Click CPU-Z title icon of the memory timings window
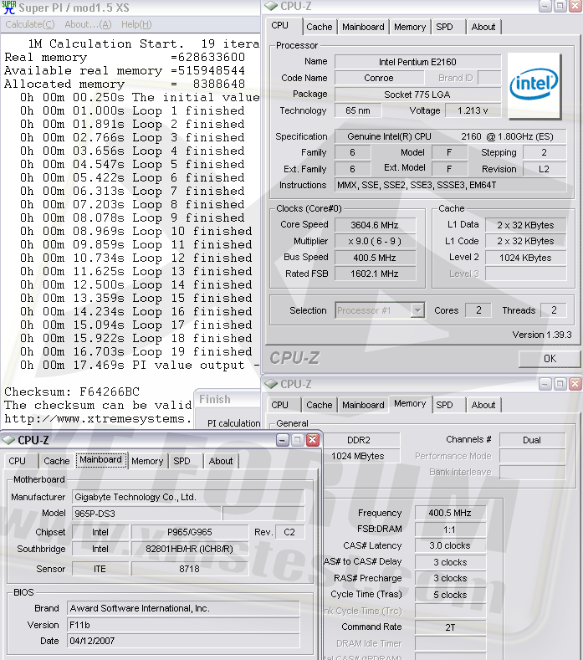This screenshot has width=583, height=660. 272,384
